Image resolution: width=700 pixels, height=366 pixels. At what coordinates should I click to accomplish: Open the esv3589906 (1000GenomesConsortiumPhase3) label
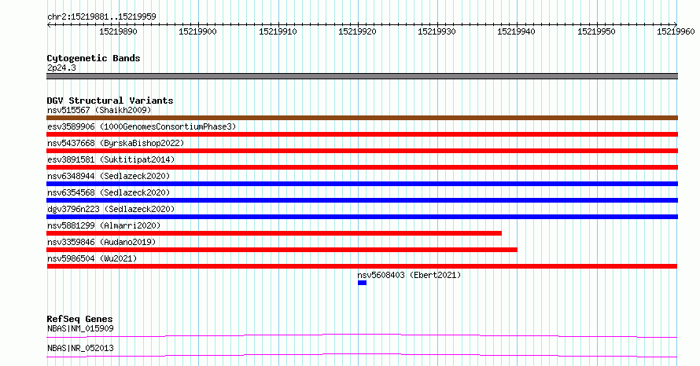point(142,126)
